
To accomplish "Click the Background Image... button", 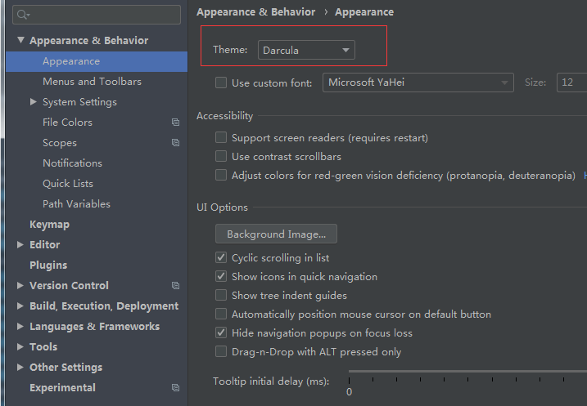I will click(276, 234).
